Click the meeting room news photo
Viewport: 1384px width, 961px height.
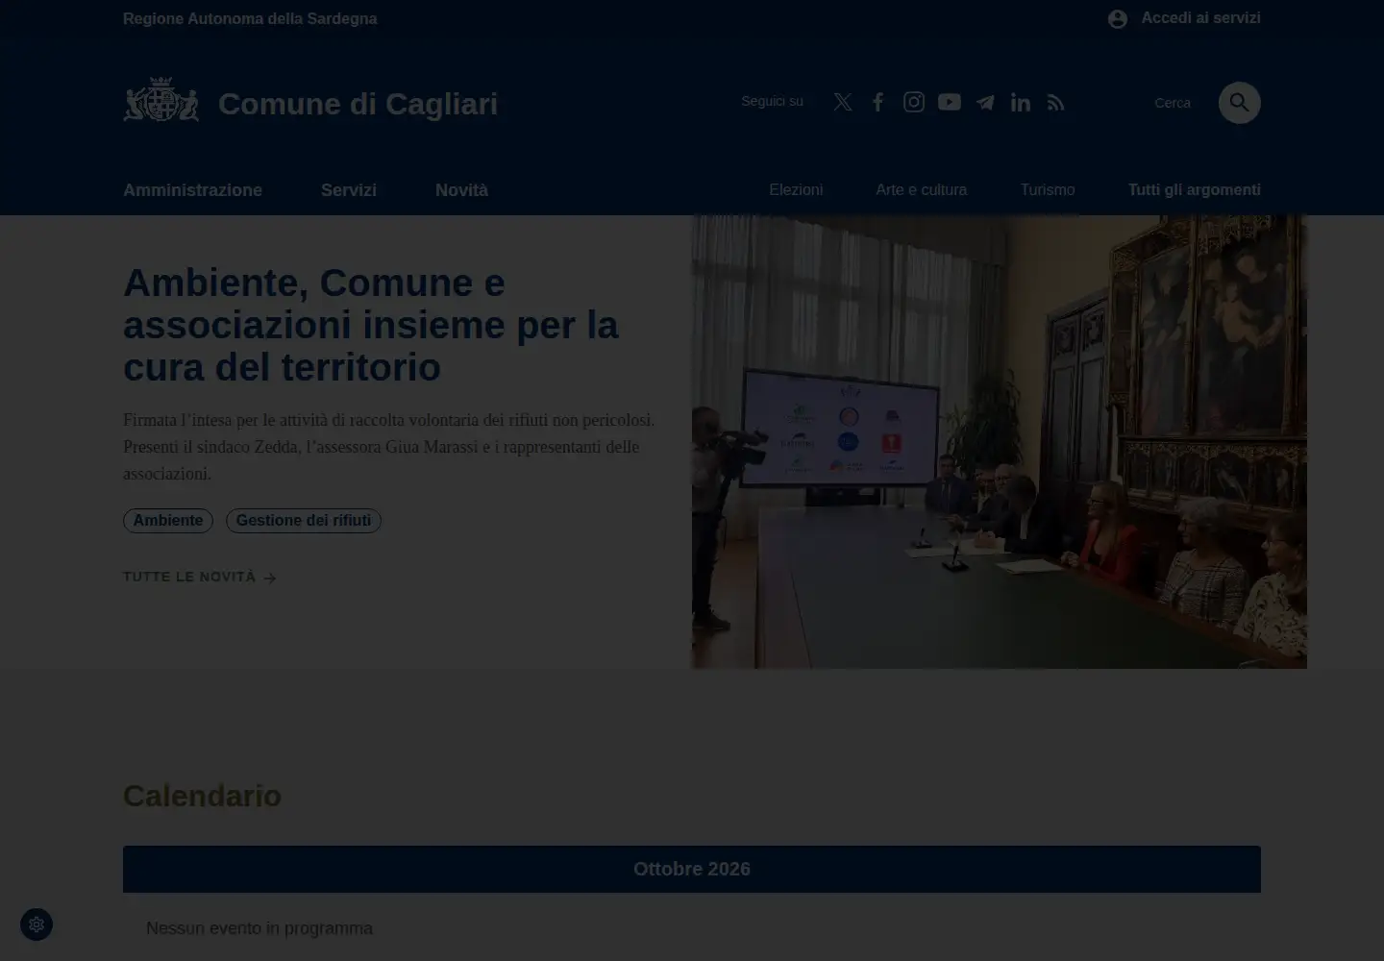coord(1000,441)
